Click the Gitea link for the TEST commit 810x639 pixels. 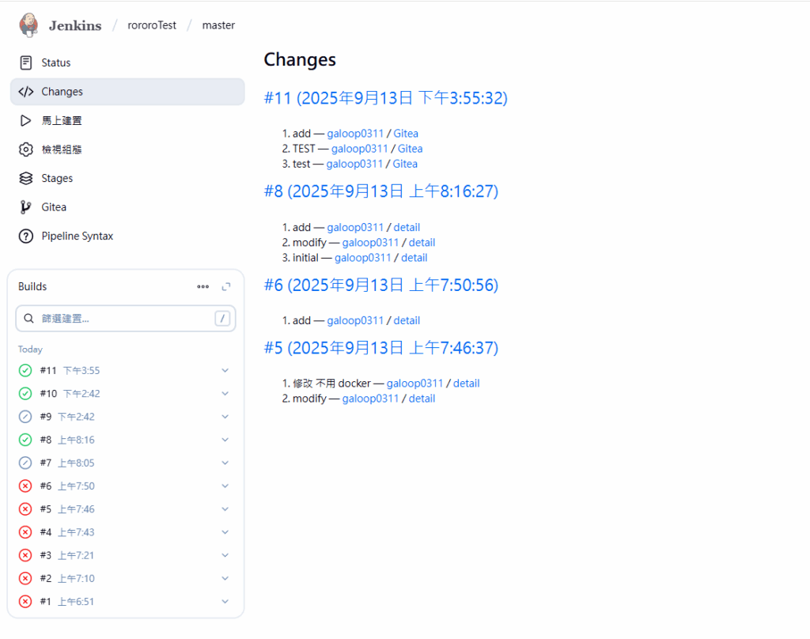click(410, 149)
